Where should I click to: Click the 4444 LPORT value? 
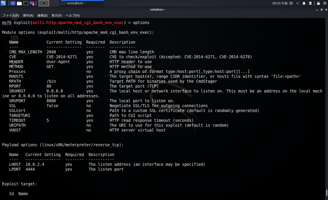coord(30,169)
